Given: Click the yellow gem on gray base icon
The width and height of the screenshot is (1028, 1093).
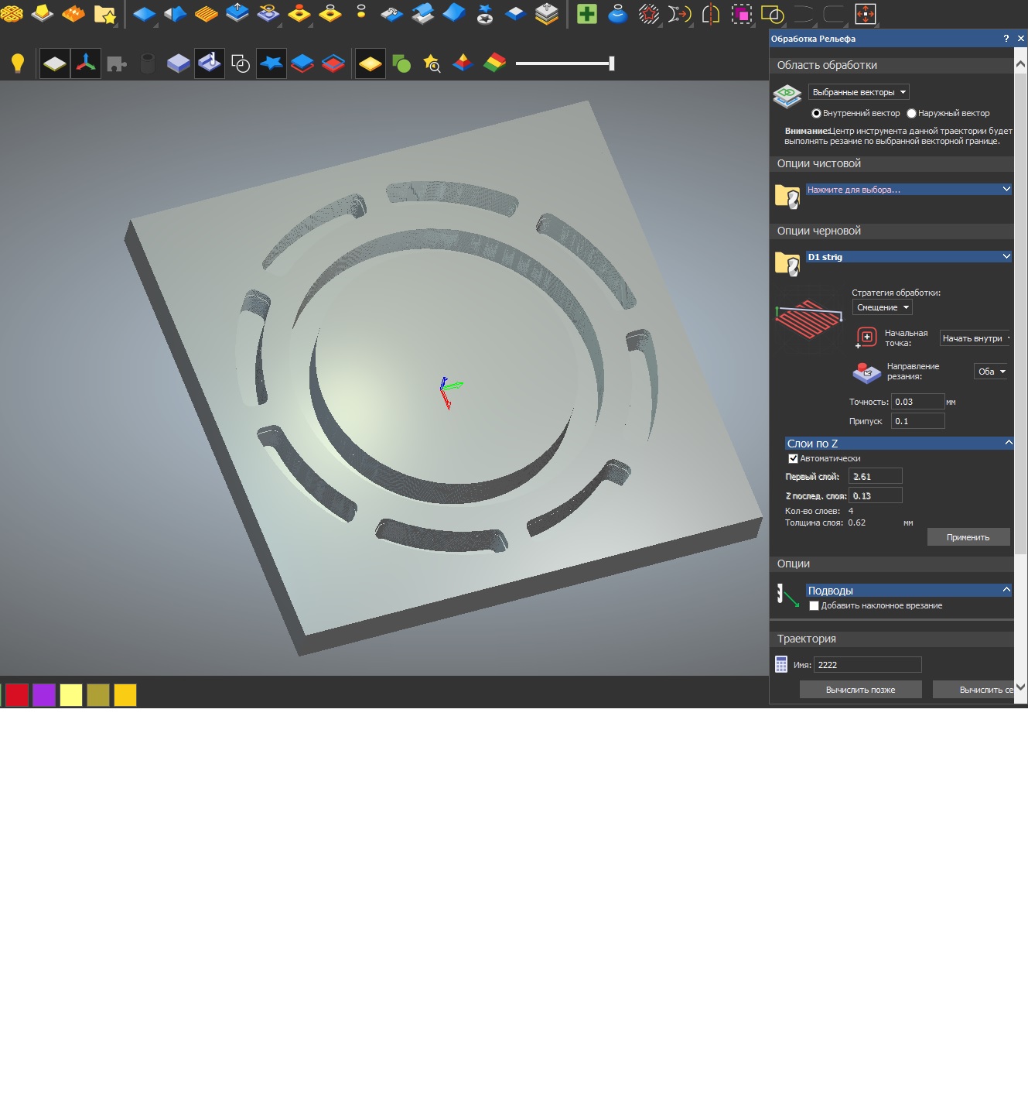Looking at the screenshot, I should click(43, 14).
